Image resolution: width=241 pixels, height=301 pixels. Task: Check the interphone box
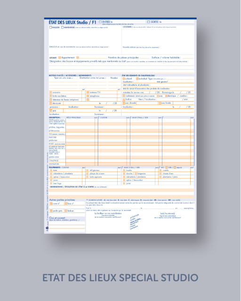pos(88,96)
